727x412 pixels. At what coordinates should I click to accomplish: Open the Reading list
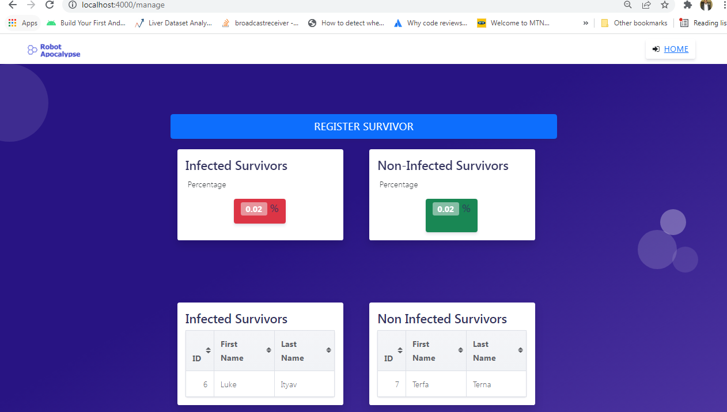click(703, 23)
